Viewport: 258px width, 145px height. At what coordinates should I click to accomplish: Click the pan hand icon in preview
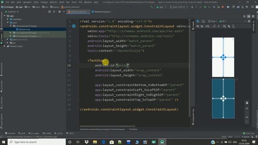(x=247, y=103)
